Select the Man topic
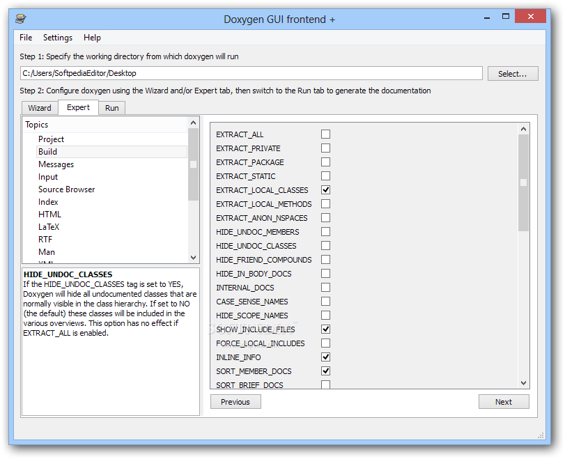The image size is (565, 459). (x=47, y=252)
